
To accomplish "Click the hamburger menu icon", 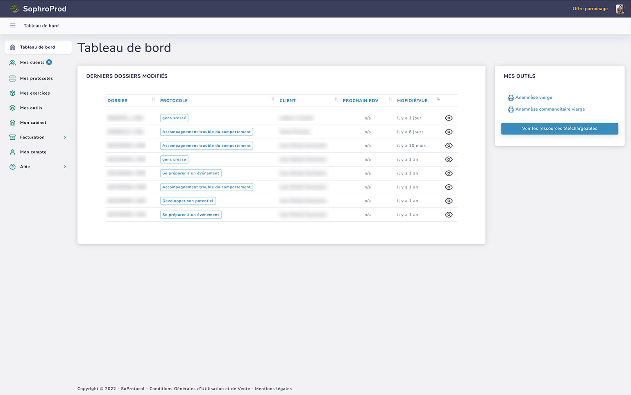I will [x=13, y=25].
